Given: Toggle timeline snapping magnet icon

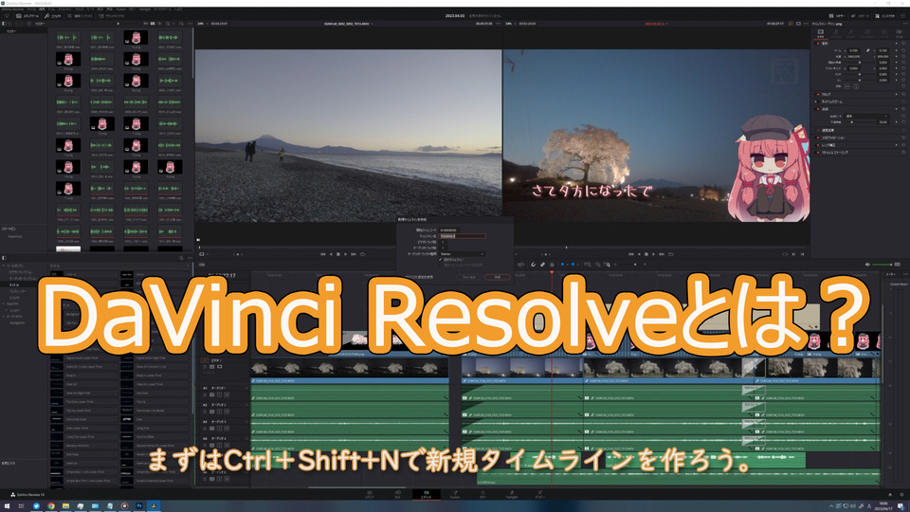Looking at the screenshot, I should pos(533,265).
